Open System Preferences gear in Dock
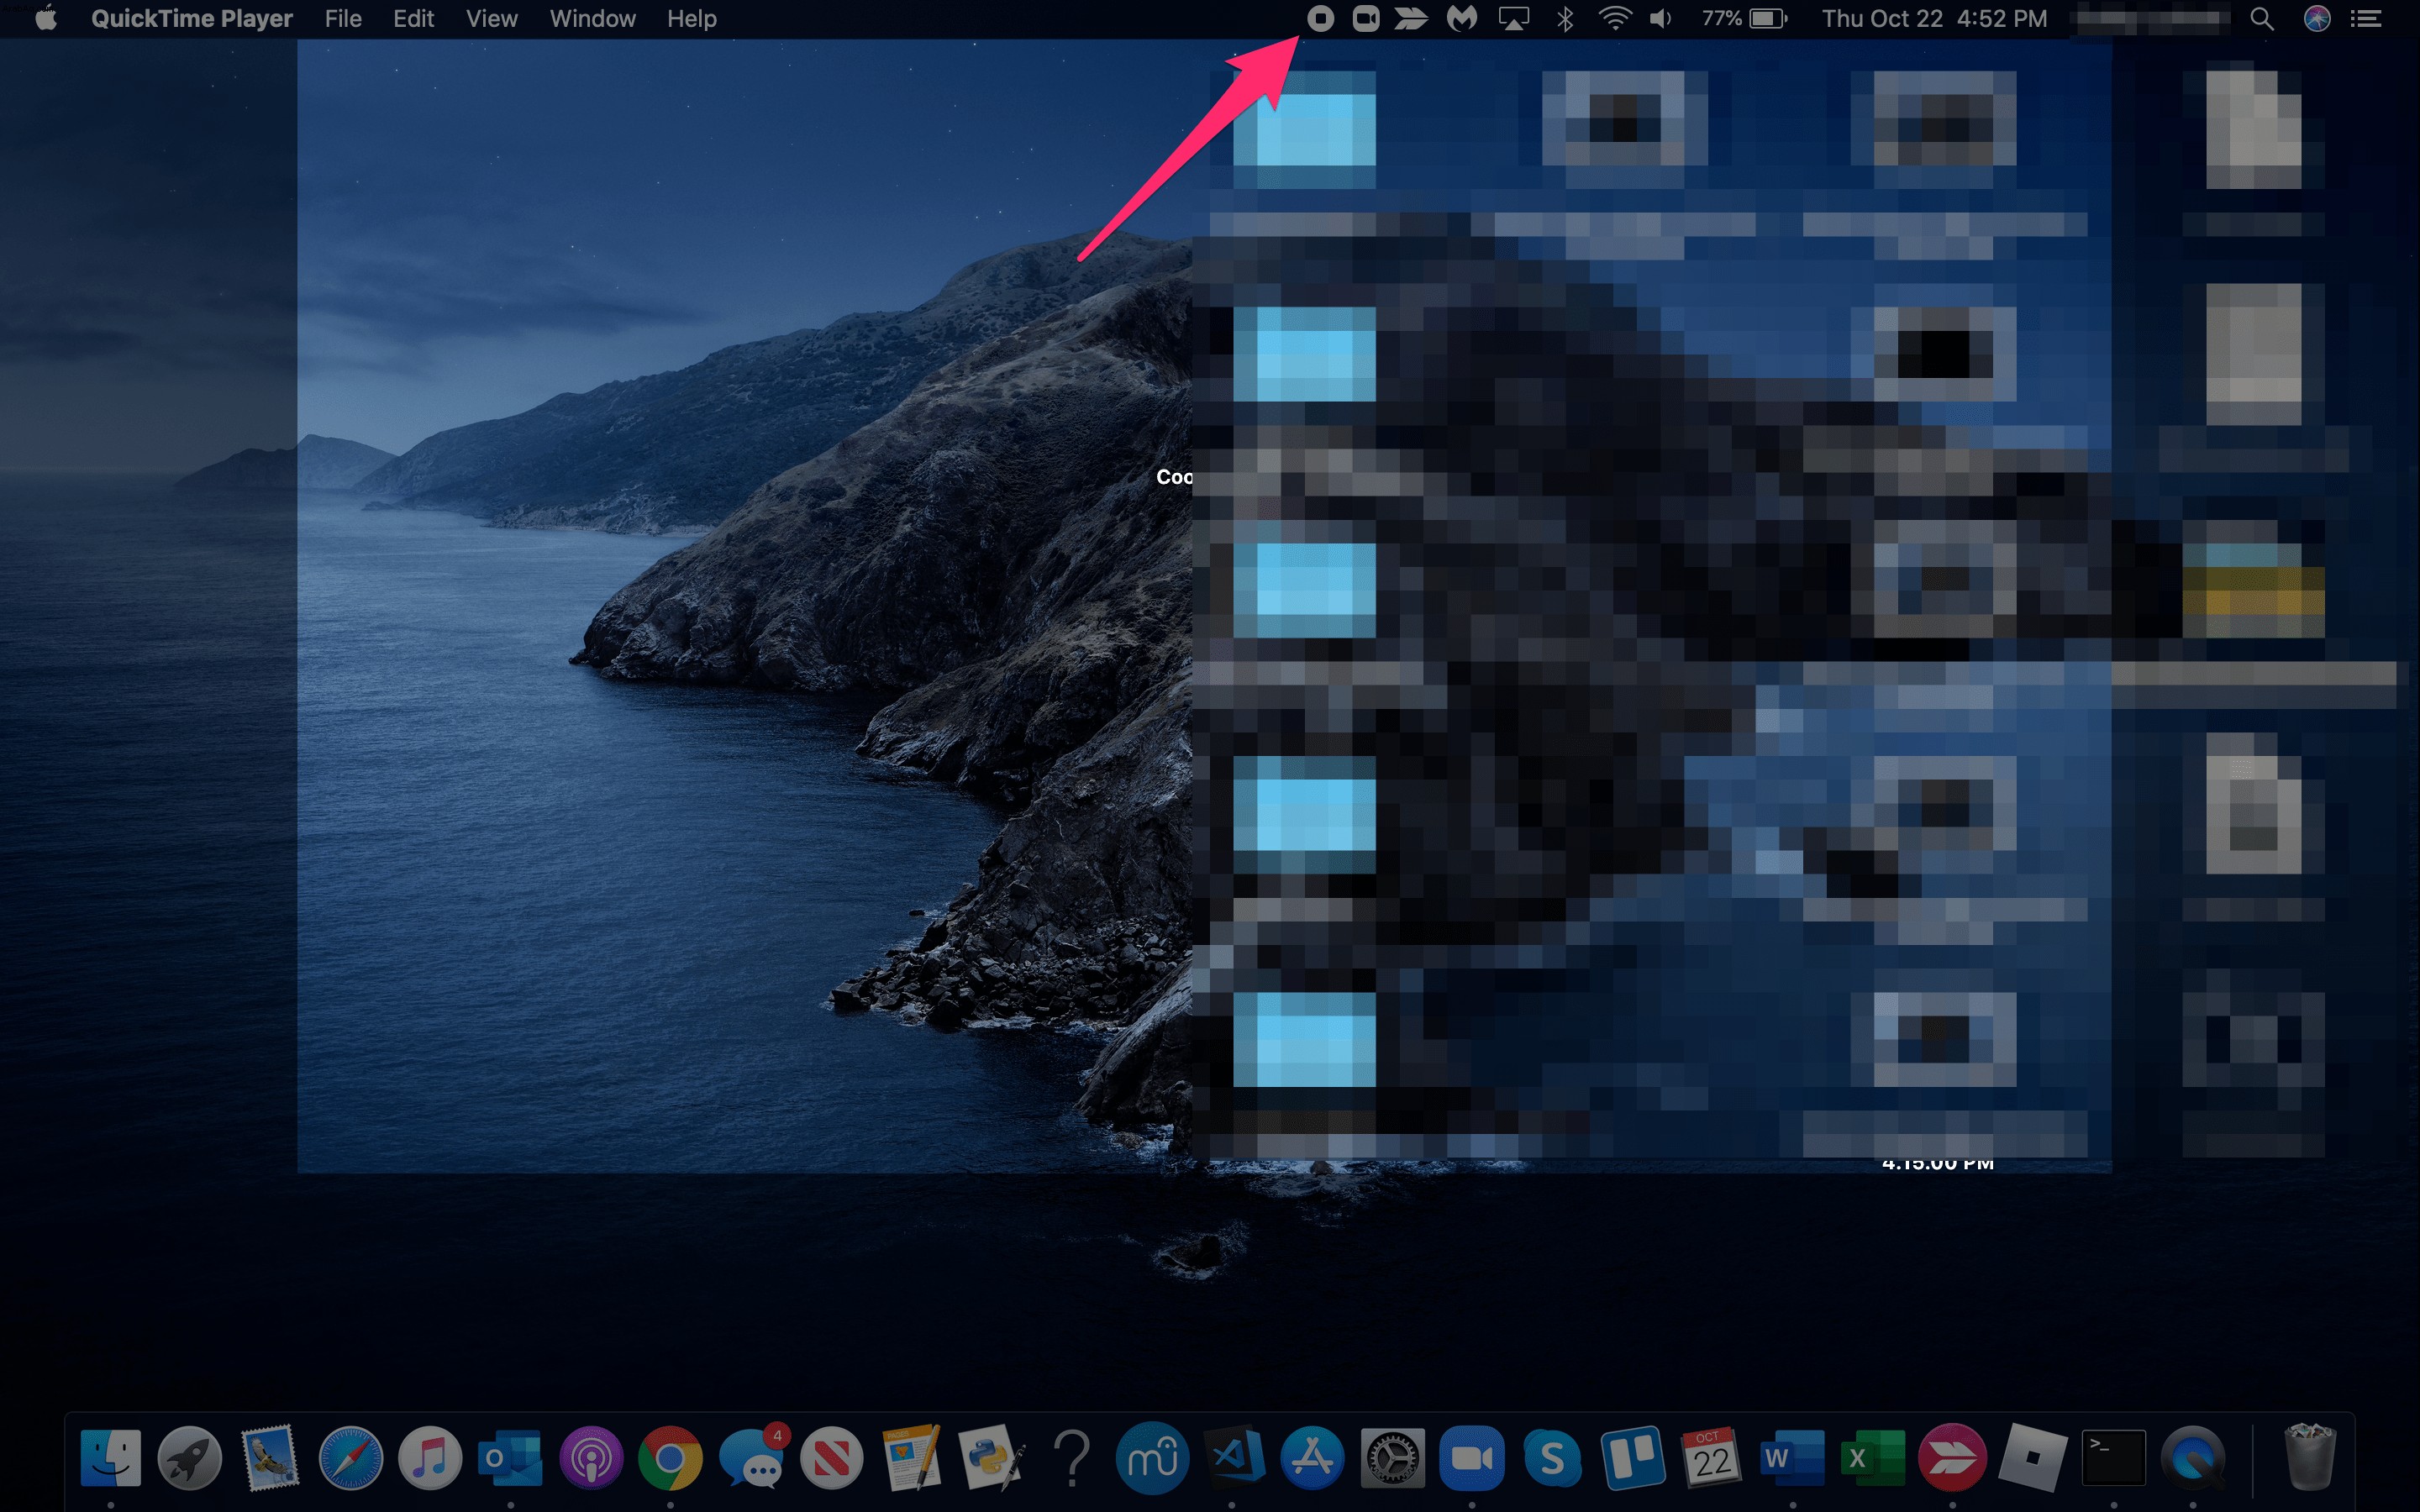This screenshot has width=2420, height=1512. click(1392, 1457)
